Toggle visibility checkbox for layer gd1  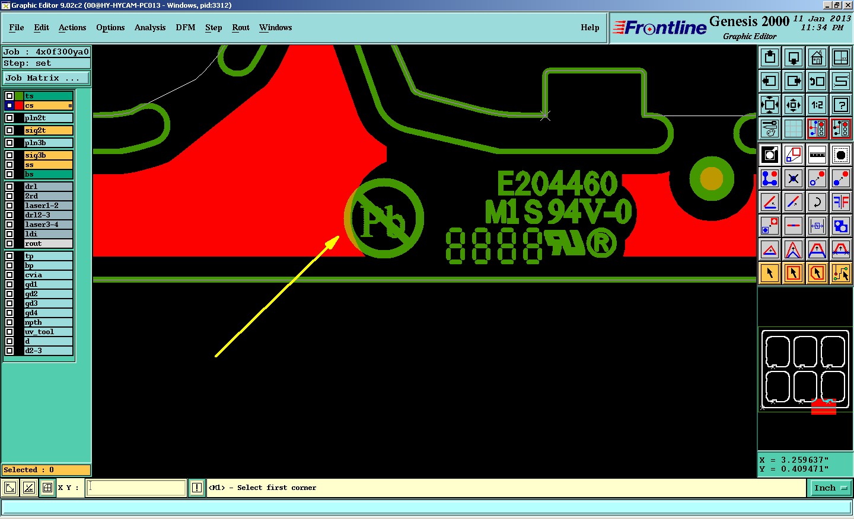click(x=9, y=284)
